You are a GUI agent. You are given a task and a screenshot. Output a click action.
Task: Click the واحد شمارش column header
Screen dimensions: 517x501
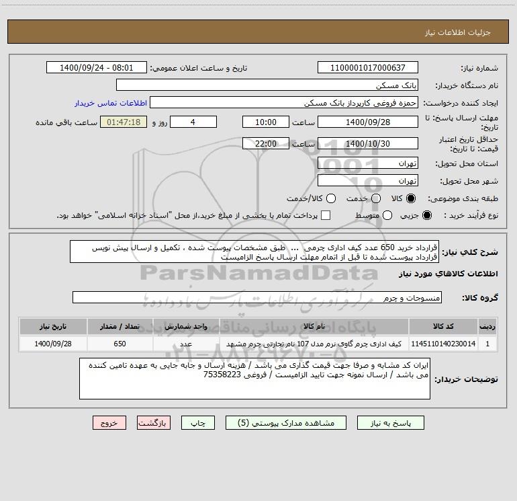(x=186, y=327)
